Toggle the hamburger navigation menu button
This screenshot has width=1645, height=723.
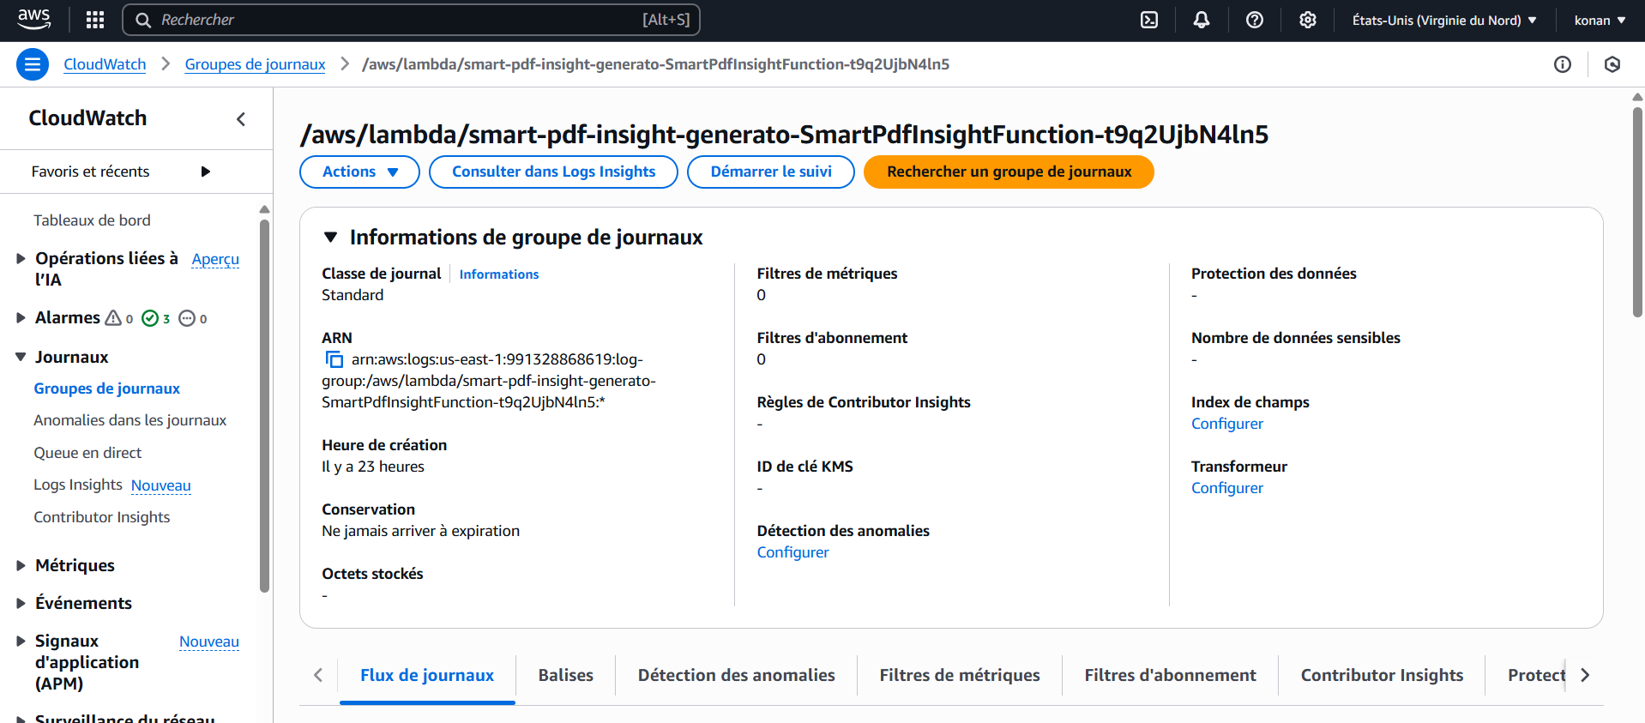[33, 64]
